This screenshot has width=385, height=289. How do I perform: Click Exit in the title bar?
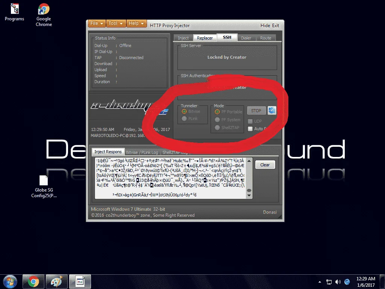click(x=276, y=26)
